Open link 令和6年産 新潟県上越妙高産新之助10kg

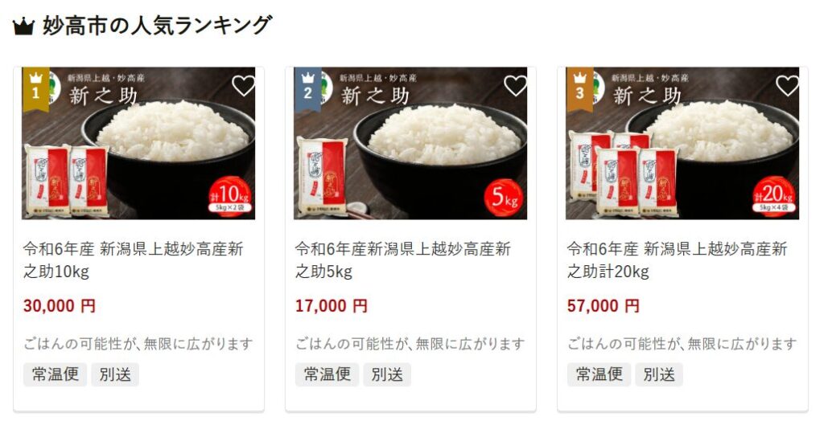[x=134, y=260]
